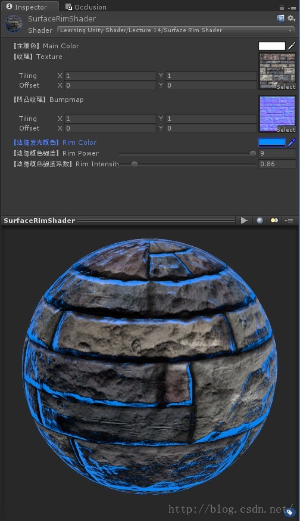Click the Rim Intensity slider handle
This screenshot has width=300, height=521.
[x=135, y=164]
